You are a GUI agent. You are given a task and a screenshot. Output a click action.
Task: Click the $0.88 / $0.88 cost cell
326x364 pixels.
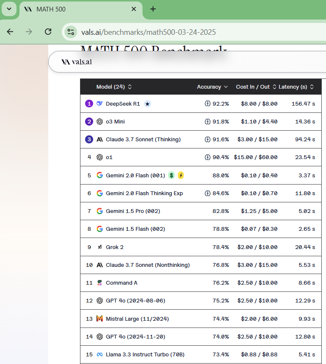259,355
